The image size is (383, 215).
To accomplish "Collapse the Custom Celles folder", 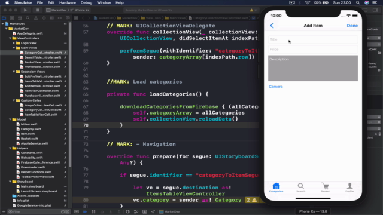I will (14, 100).
